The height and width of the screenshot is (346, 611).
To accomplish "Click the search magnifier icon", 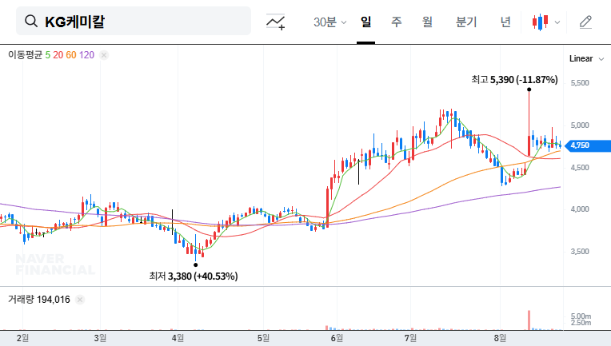I will [31, 22].
